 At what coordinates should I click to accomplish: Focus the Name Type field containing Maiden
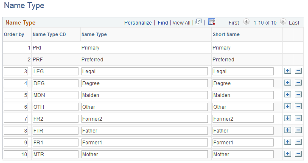coord(145,95)
